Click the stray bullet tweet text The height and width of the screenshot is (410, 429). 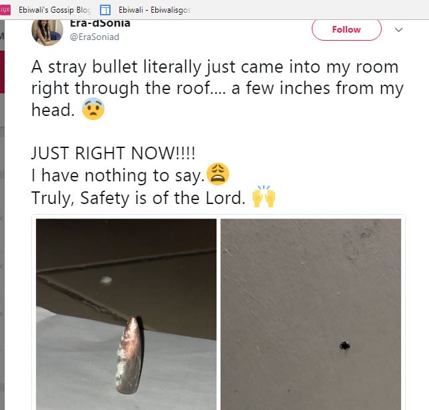point(218,89)
